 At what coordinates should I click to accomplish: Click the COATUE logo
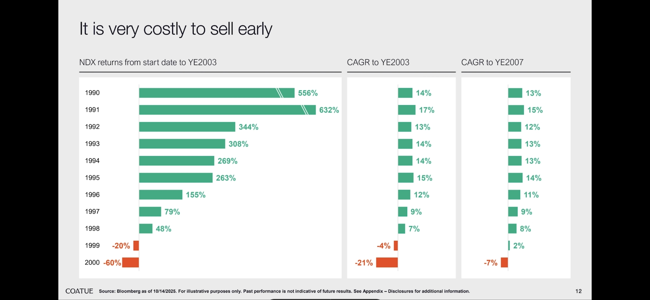pyautogui.click(x=79, y=291)
